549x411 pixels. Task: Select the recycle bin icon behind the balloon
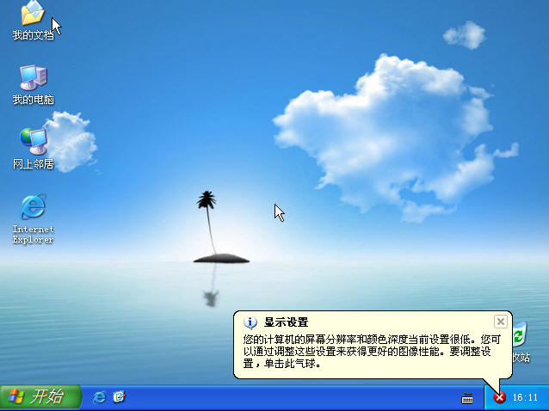click(520, 335)
